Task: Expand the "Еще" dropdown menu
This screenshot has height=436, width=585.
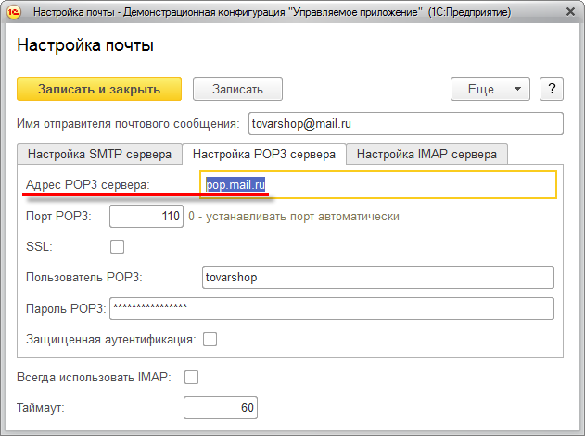Action: coord(490,89)
